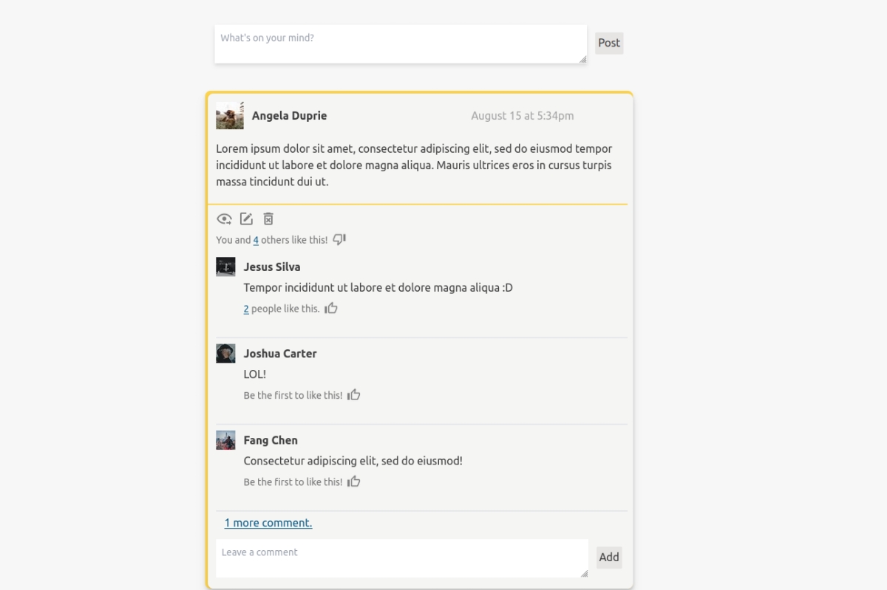The image size is (887, 590).
Task: Focus the "What's on your mind?" text box
Action: 401,44
